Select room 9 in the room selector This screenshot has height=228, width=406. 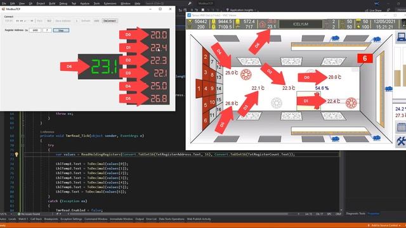tap(212, 89)
